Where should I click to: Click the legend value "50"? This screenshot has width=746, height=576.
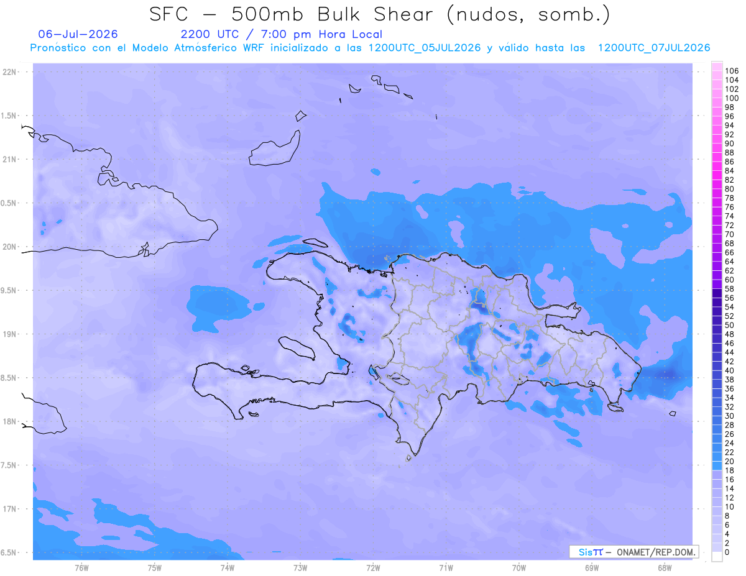[730, 325]
